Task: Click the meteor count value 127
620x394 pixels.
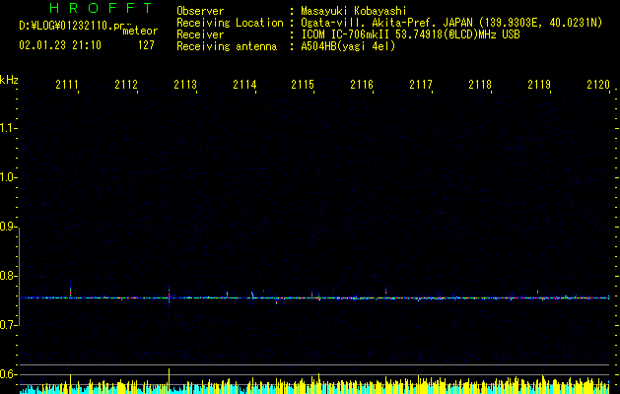Action: point(146,45)
